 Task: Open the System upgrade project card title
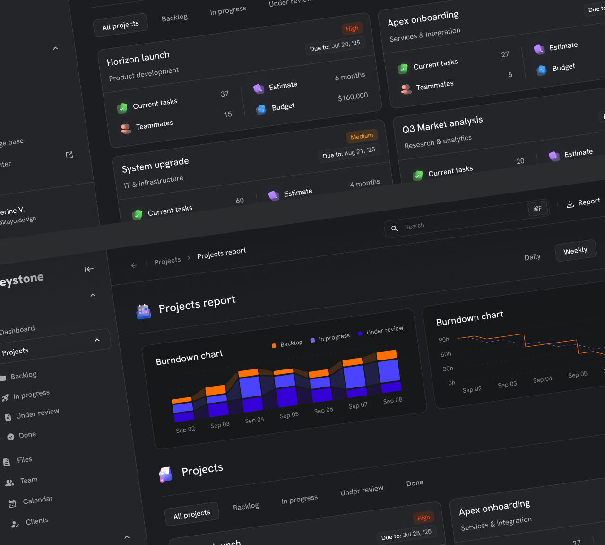pos(156,165)
